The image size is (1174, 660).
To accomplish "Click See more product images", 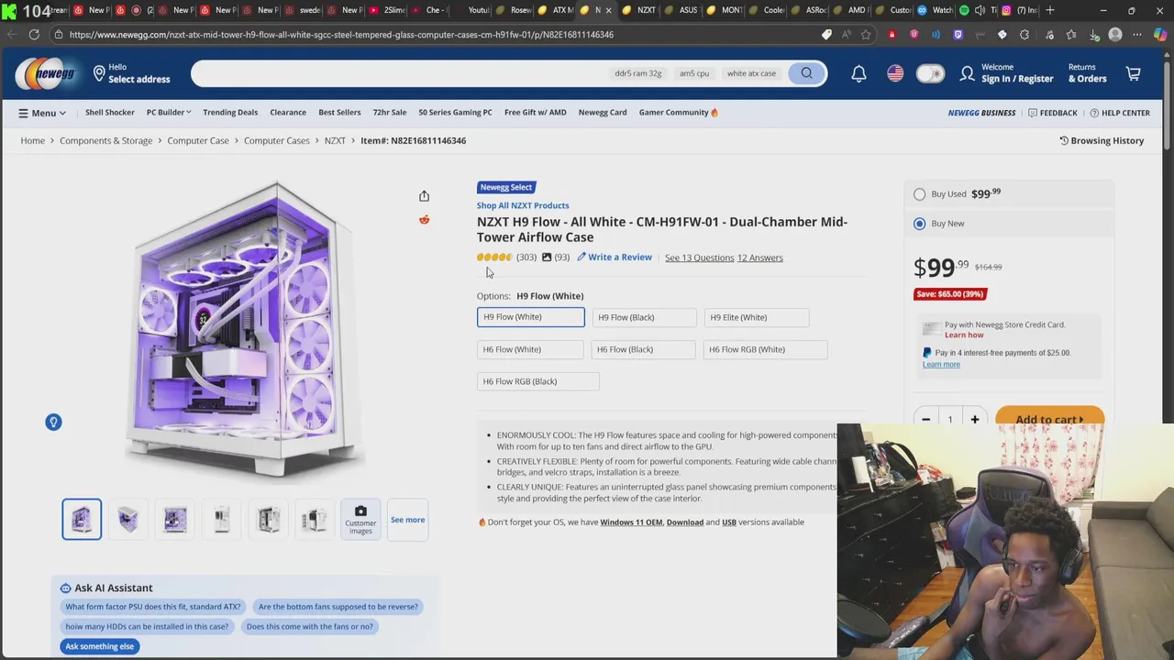I will pos(407,520).
